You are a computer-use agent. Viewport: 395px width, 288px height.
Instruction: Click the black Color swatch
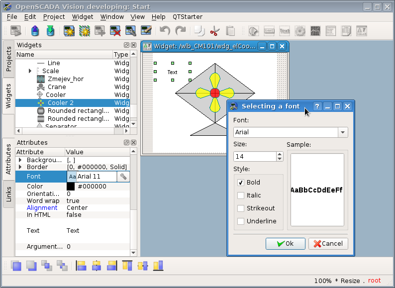(x=71, y=187)
